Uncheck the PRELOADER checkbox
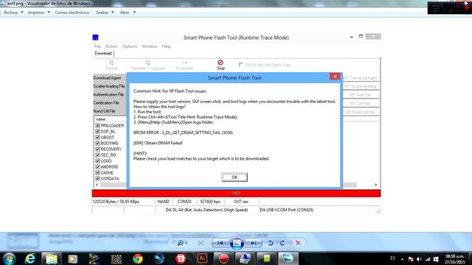 [x=97, y=125]
